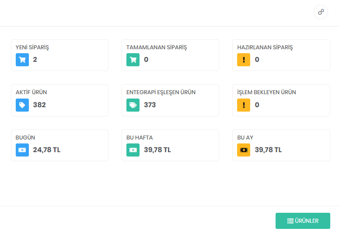Select the İşlem Bekleyen Ürün card title
The image size is (339, 235).
pyautogui.click(x=266, y=92)
